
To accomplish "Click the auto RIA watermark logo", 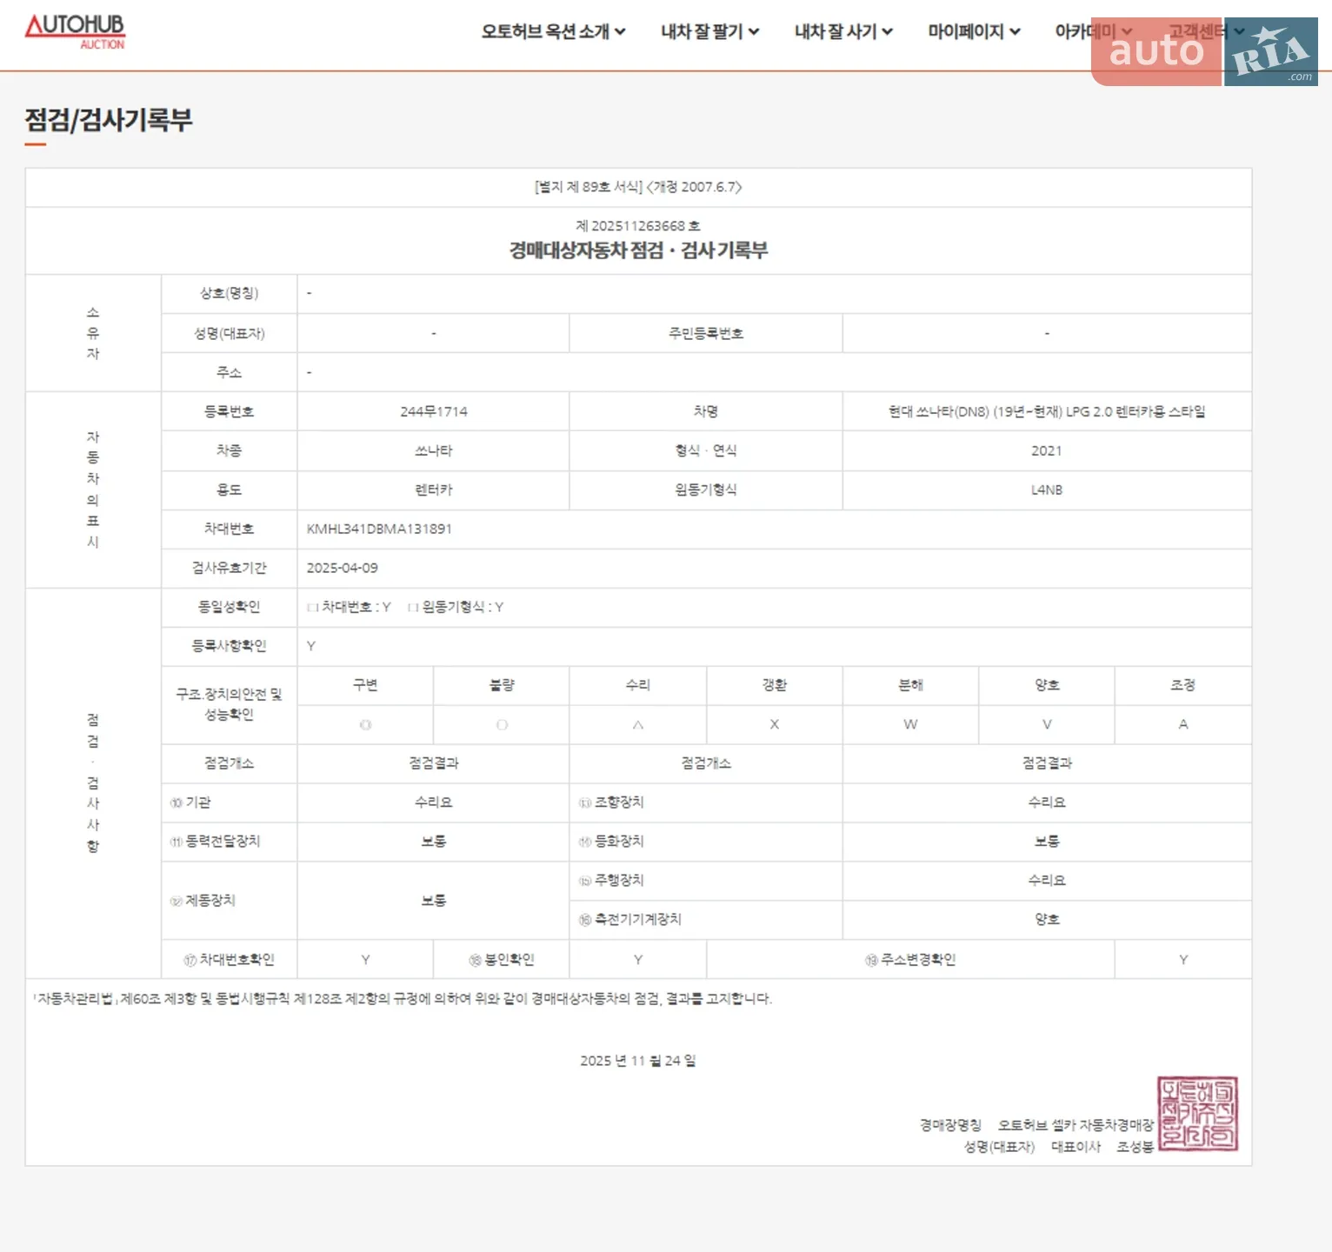I will [x=1204, y=51].
